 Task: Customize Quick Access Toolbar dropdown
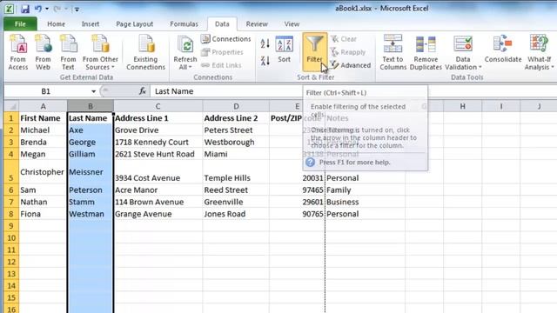pyautogui.click(x=77, y=10)
